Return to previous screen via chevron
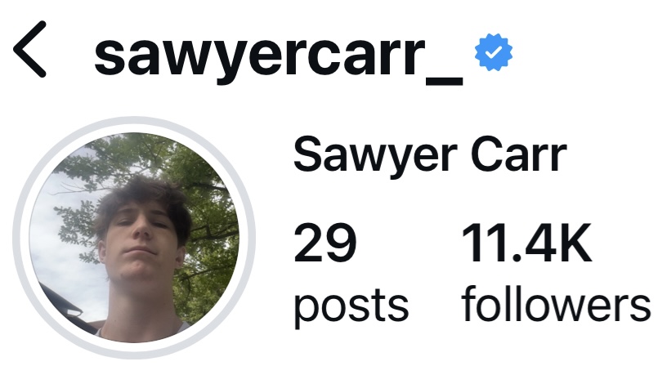Viewport: 667px width, 375px height. point(29,49)
